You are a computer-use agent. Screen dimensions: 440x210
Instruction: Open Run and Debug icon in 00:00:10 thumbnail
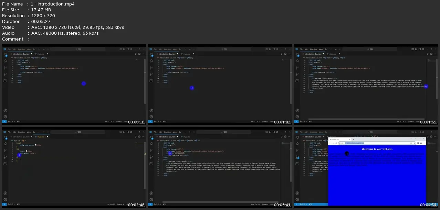coord(5,74)
